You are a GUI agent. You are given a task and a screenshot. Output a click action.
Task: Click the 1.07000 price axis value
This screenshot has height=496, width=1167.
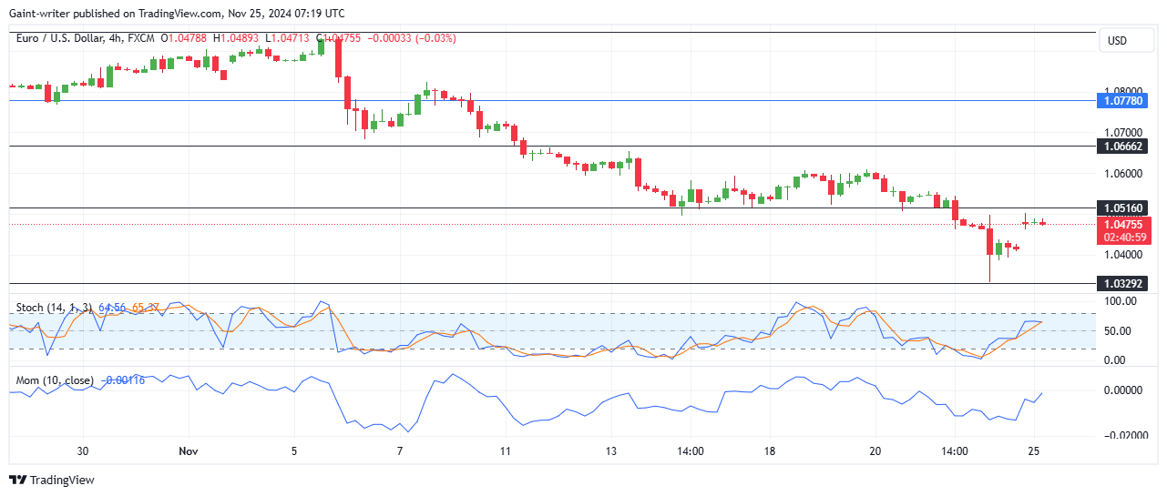tap(1122, 133)
